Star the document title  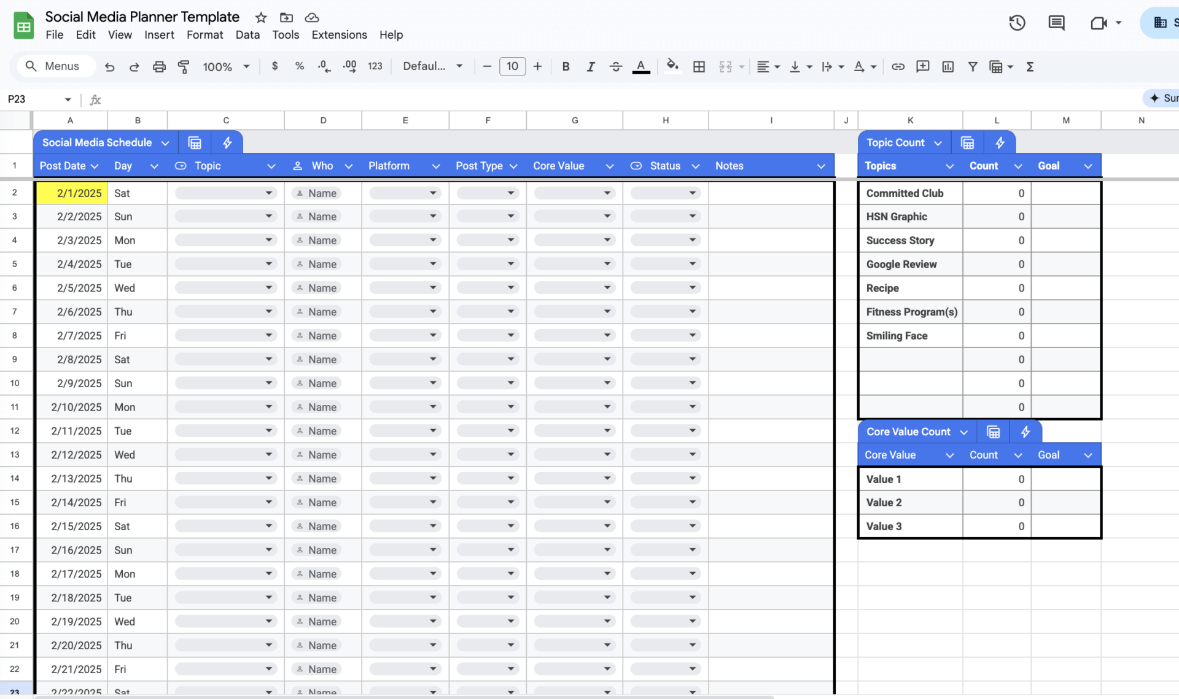[261, 18]
